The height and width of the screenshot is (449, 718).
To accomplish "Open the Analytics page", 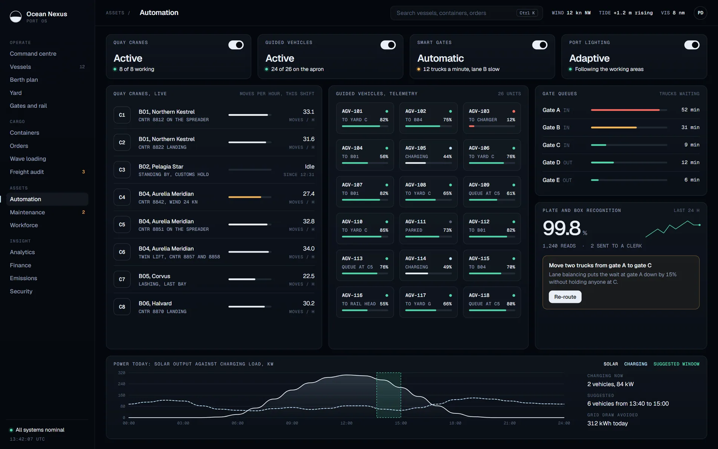I will pos(47,252).
